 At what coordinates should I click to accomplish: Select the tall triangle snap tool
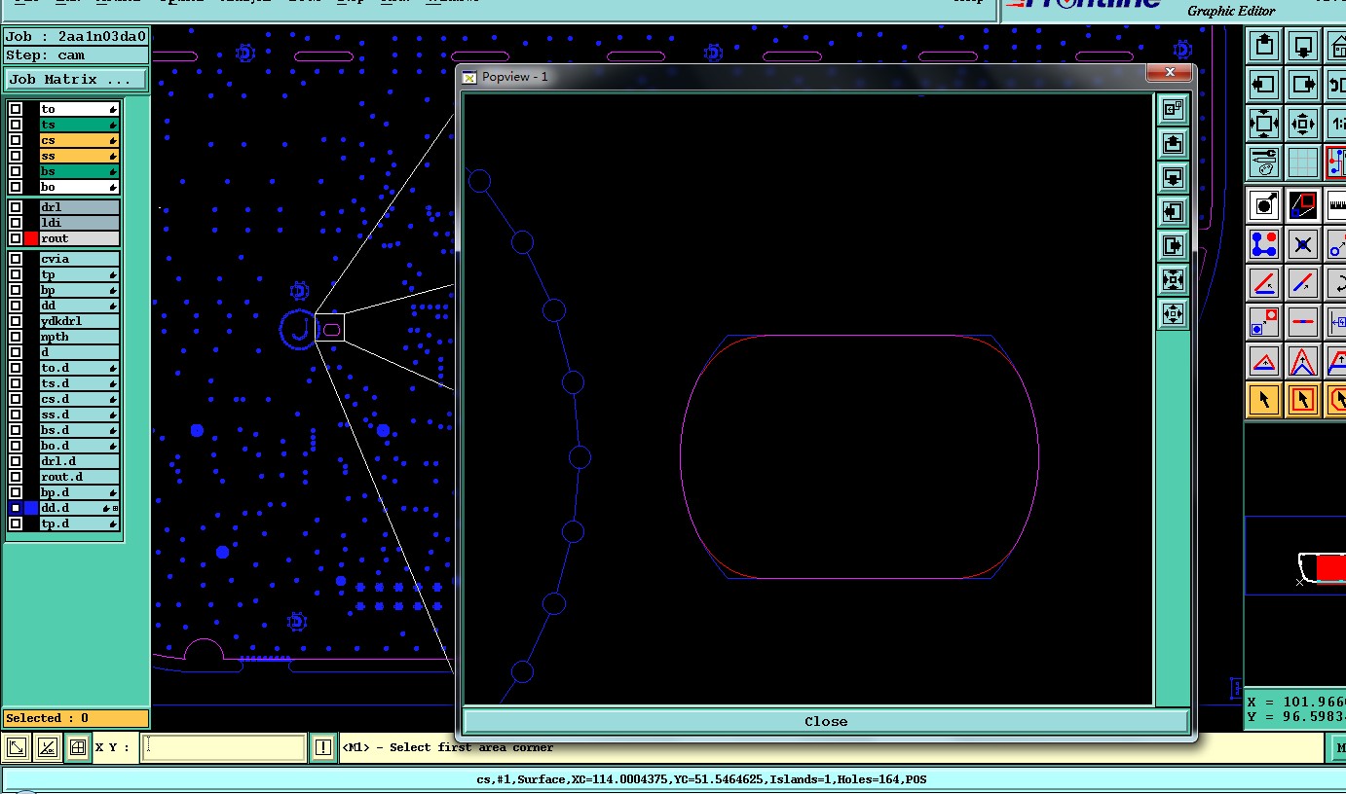click(1303, 361)
